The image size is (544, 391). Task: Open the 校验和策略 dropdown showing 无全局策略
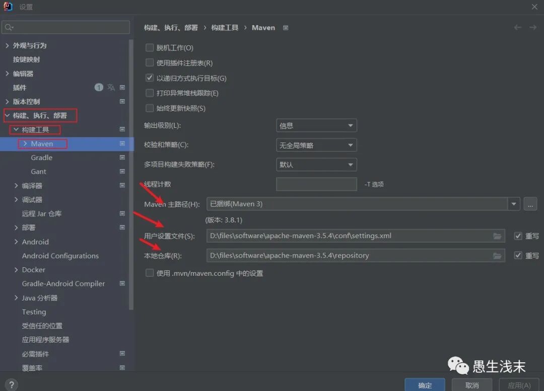point(316,145)
